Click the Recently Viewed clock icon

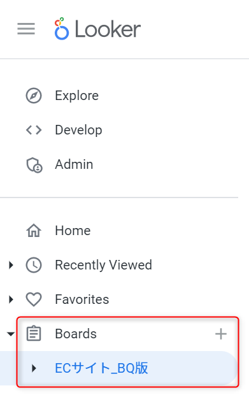34,265
